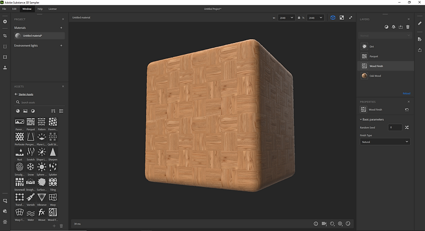
Task: Choose the Pavement filter asset
Action: click(53, 121)
